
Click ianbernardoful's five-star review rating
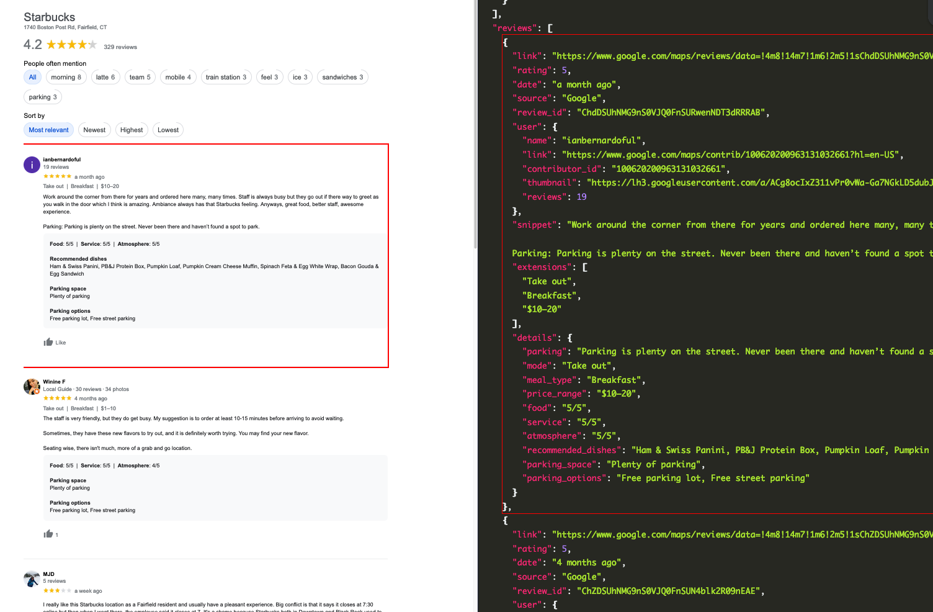pos(57,176)
